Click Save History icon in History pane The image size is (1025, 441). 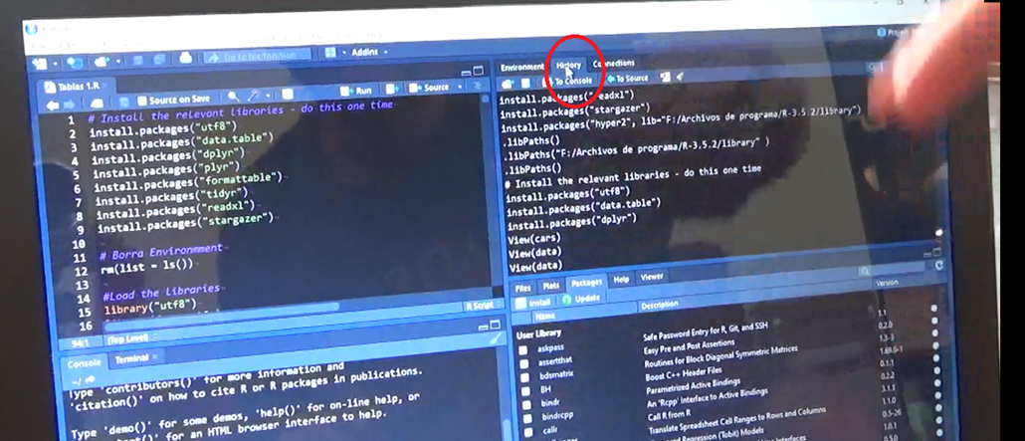click(x=525, y=83)
